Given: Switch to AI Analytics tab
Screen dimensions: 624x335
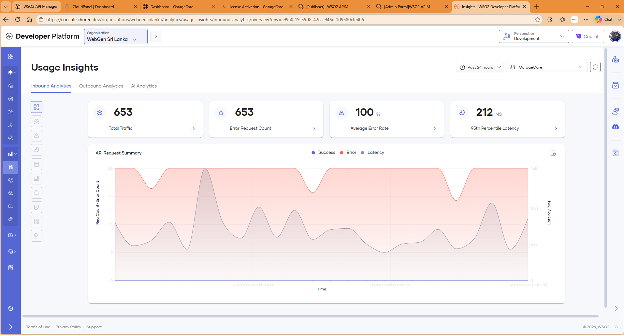Looking at the screenshot, I should pyautogui.click(x=144, y=86).
